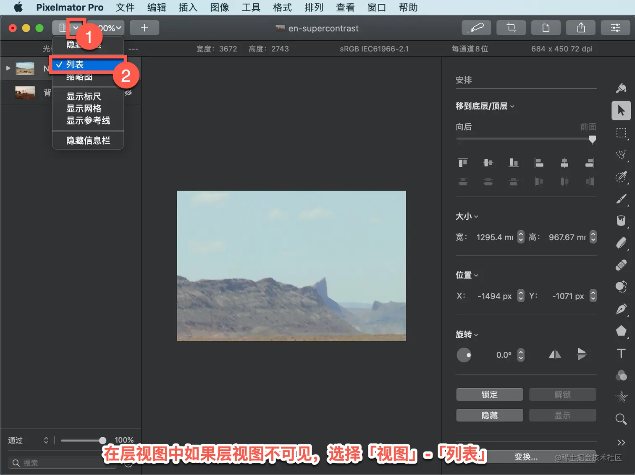Unhide the background layer via crossed-eye icon
The height and width of the screenshot is (475, 635).
[x=129, y=93]
